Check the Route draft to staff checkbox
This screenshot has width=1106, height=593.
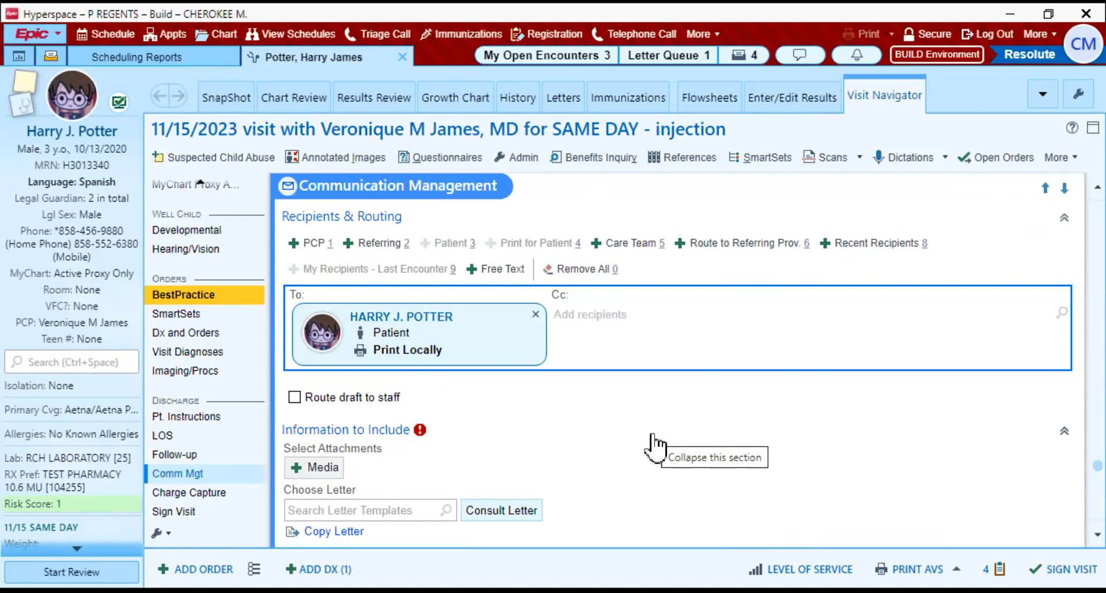(294, 397)
